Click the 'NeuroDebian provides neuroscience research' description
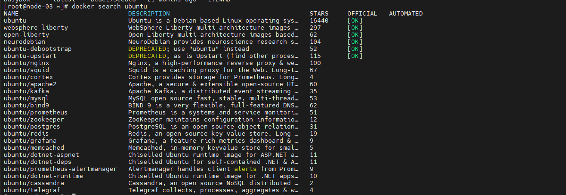The width and height of the screenshot is (566, 195). 213,42
